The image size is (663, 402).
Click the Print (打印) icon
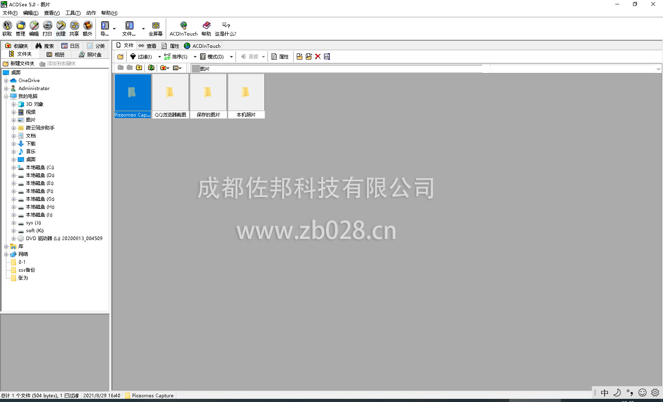coord(47,28)
